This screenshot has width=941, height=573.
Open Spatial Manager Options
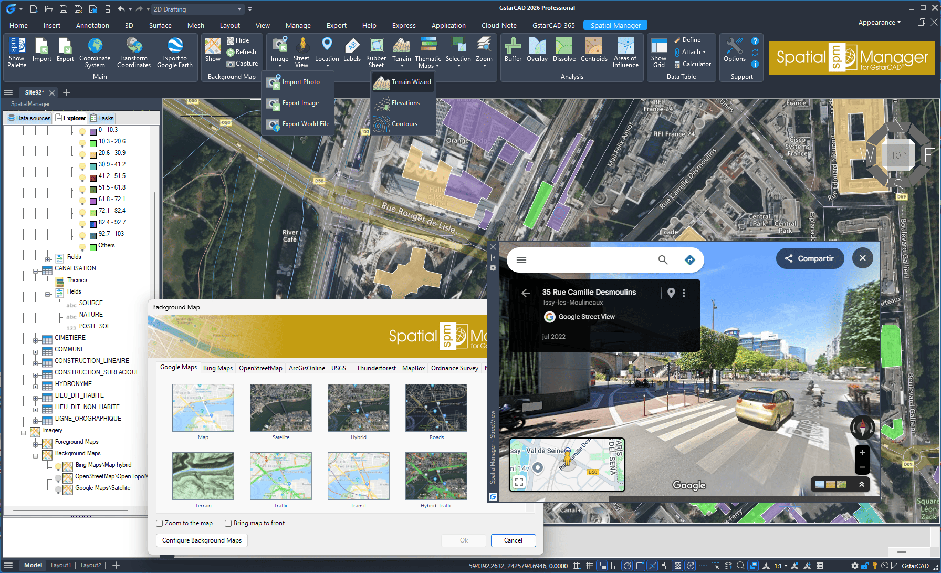pyautogui.click(x=734, y=50)
